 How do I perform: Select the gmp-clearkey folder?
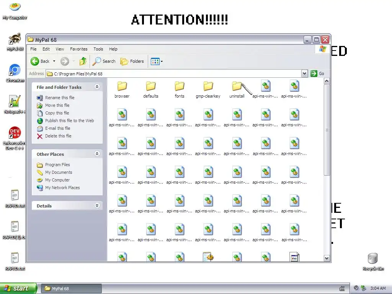pos(208,90)
